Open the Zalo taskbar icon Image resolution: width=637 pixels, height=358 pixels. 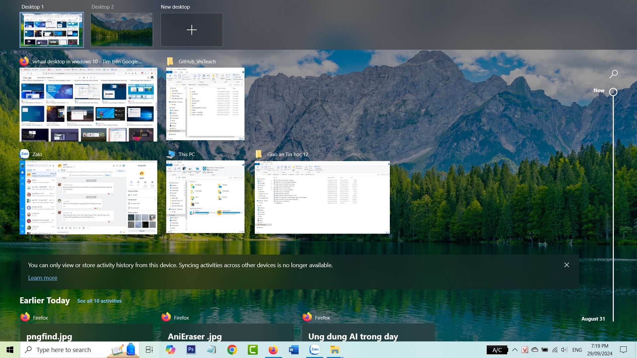[x=315, y=350]
